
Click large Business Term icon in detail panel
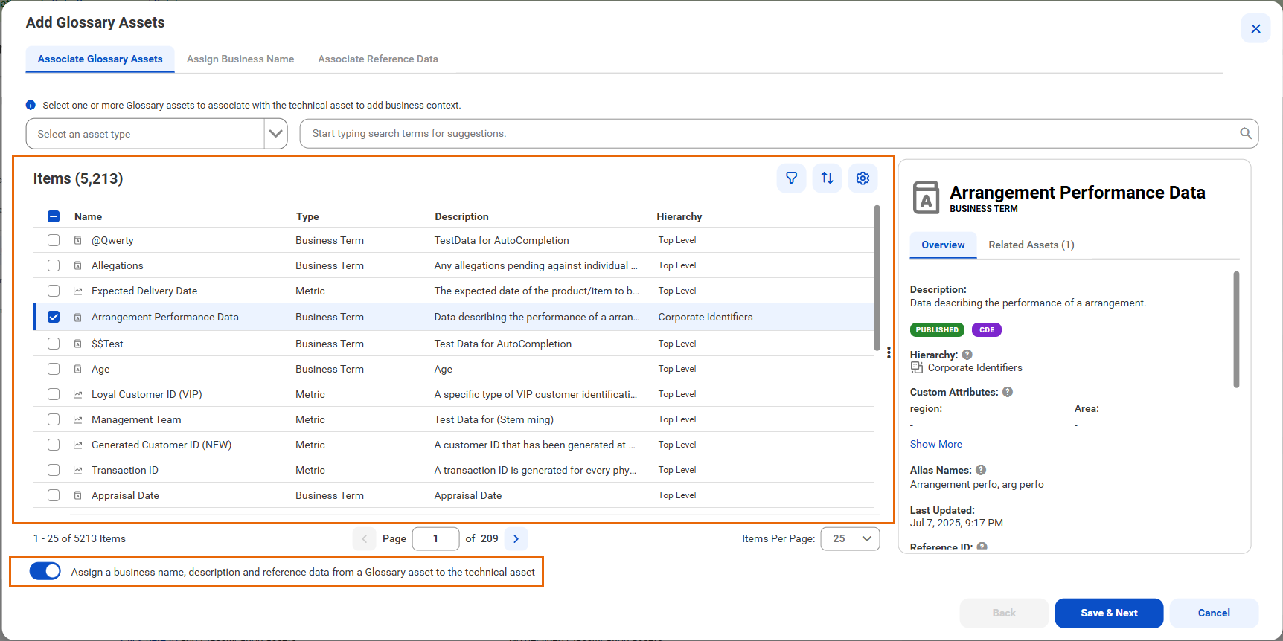pyautogui.click(x=926, y=198)
